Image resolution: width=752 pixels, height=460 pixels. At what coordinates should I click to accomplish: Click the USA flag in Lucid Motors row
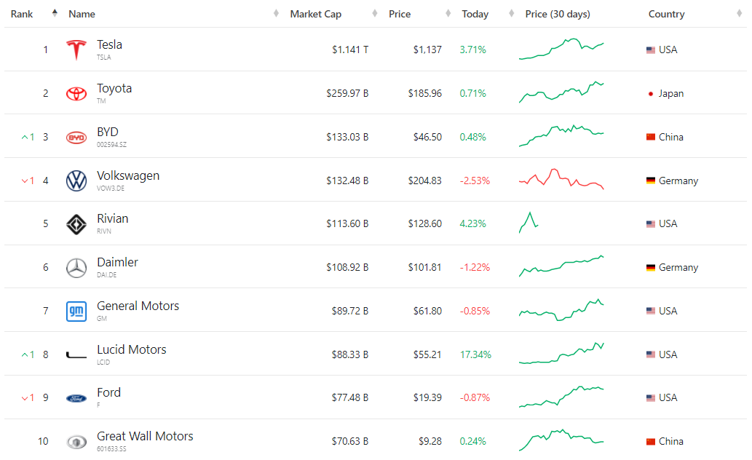pos(650,354)
